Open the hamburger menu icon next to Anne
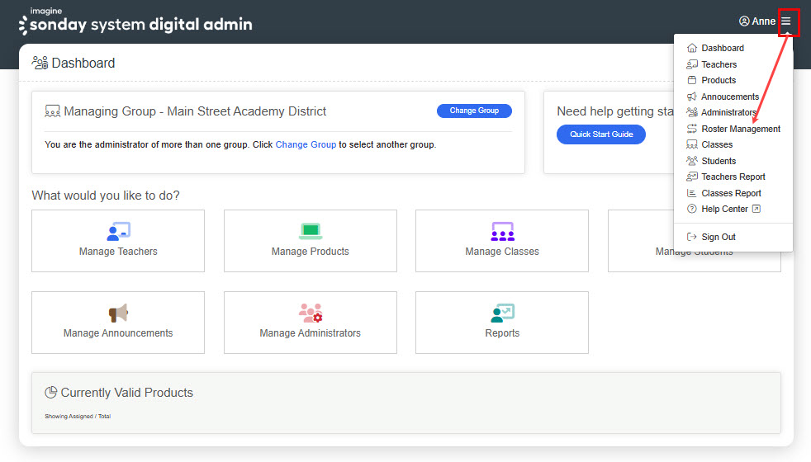Screen dimensions: 811x462 [785, 21]
